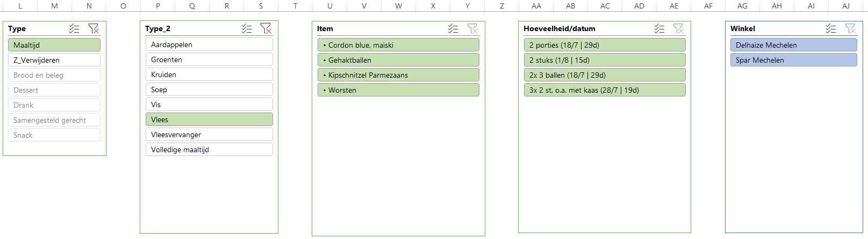868x239 pixels.
Task: Select column header T
Action: (x=295, y=6)
